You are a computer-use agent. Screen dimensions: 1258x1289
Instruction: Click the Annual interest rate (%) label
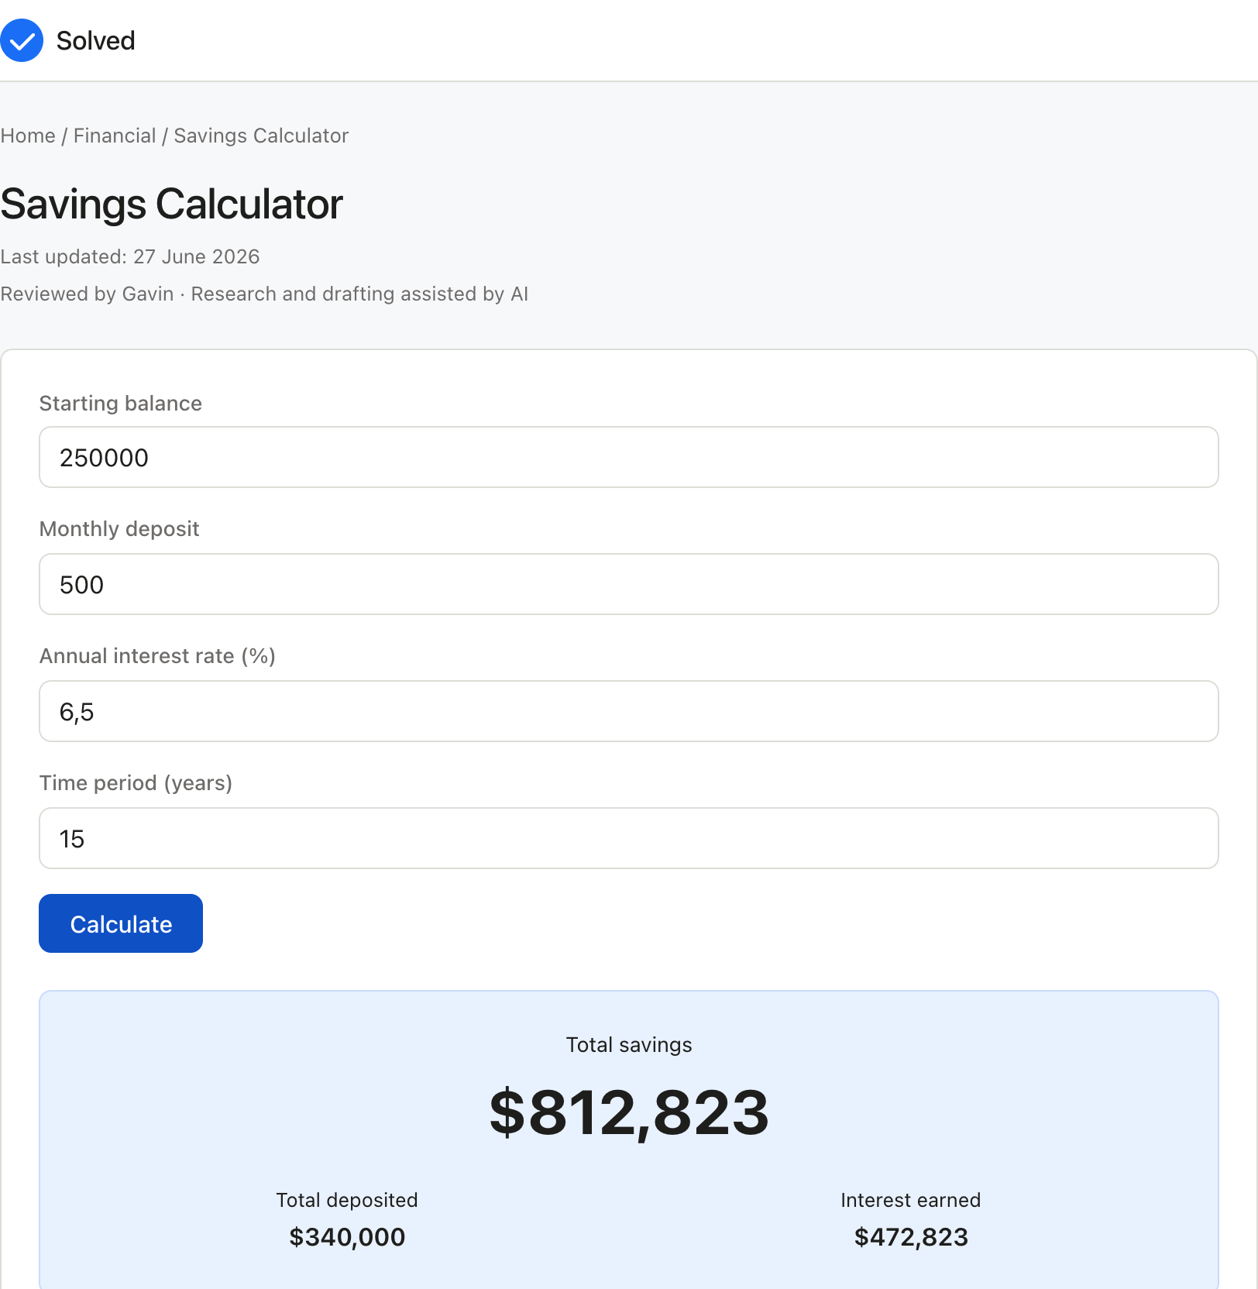point(158,656)
